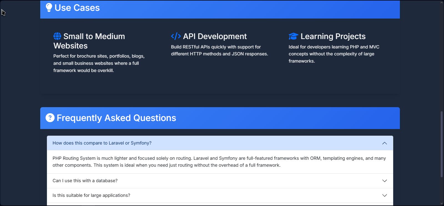Click the globe icon for Small to Medium Websites
Image resolution: width=444 pixels, height=206 pixels.
pyautogui.click(x=57, y=36)
